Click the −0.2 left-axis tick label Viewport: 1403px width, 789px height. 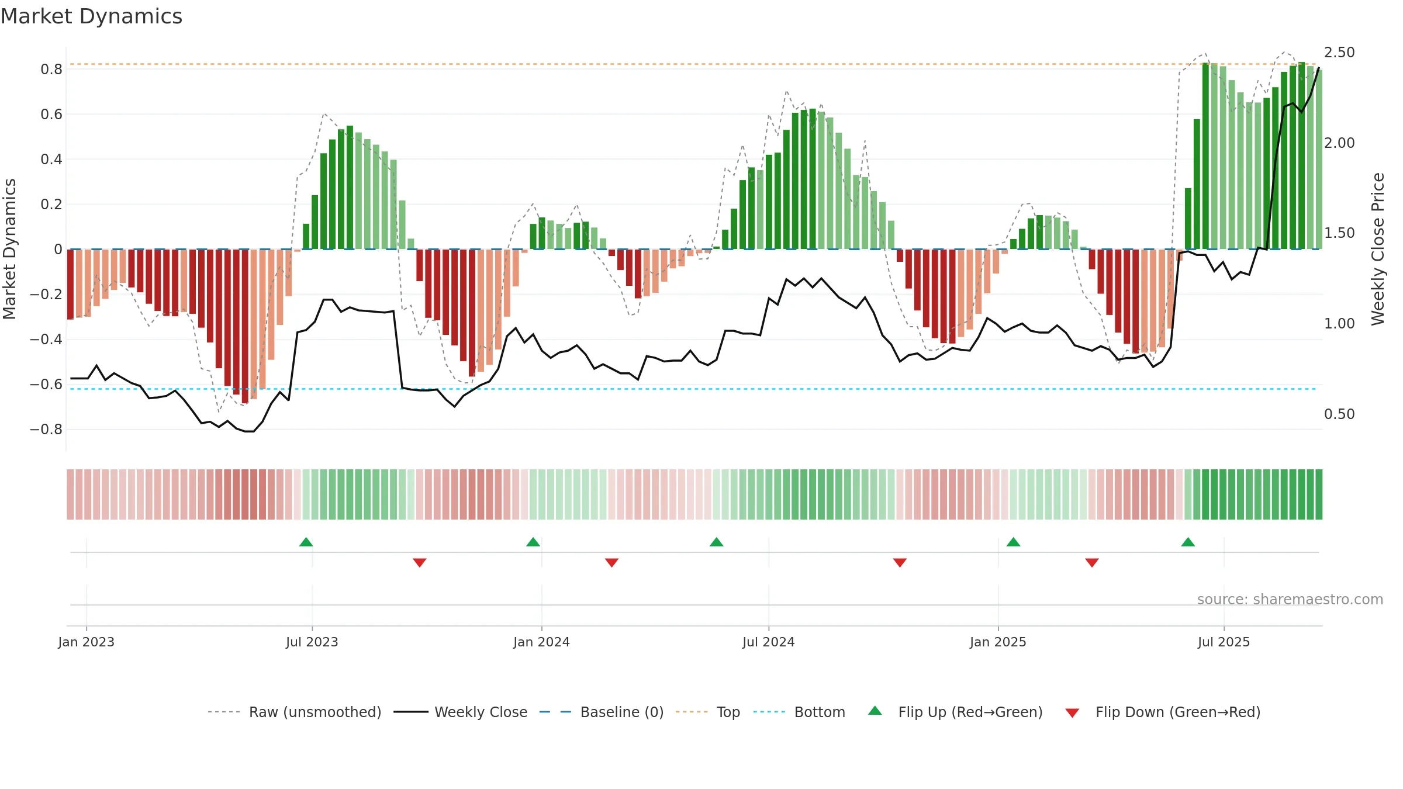coord(46,295)
